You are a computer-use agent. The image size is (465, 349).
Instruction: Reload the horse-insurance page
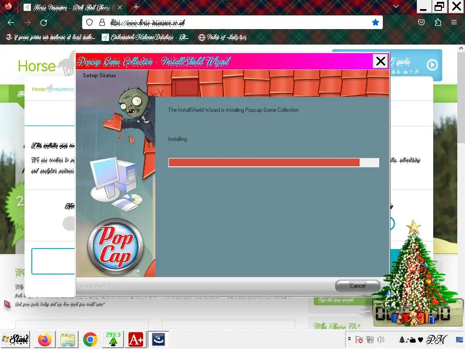44,23
